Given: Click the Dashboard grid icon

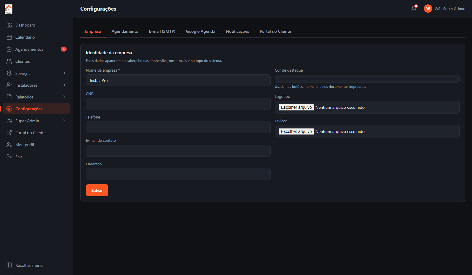Looking at the screenshot, I should point(9,25).
